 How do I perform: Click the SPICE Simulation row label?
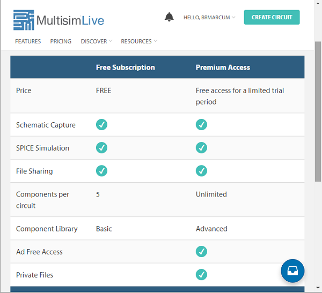click(43, 148)
